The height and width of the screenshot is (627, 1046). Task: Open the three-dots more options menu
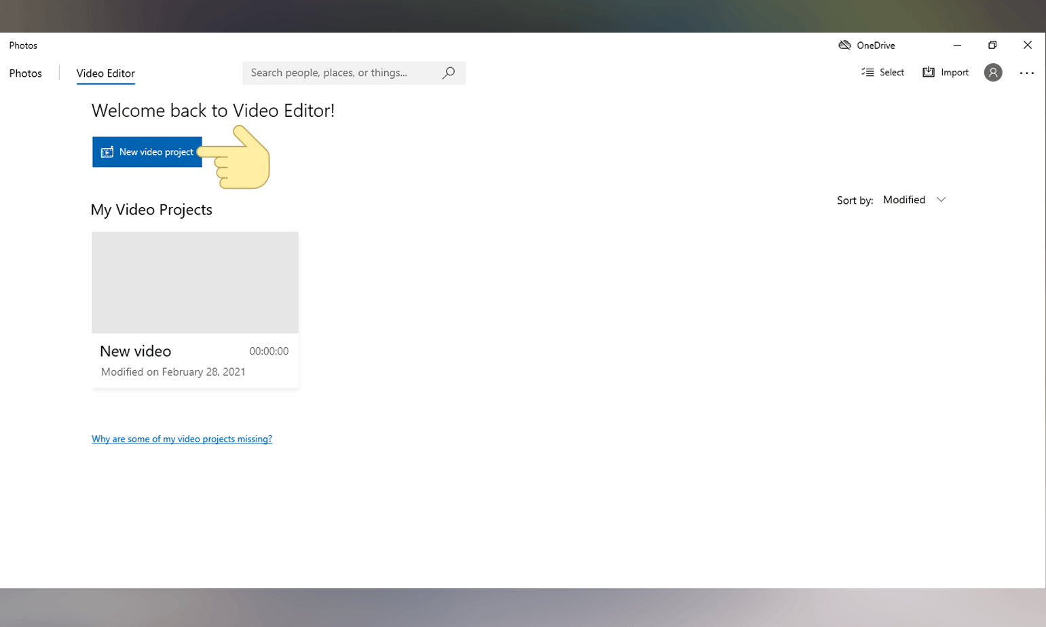[x=1026, y=73]
